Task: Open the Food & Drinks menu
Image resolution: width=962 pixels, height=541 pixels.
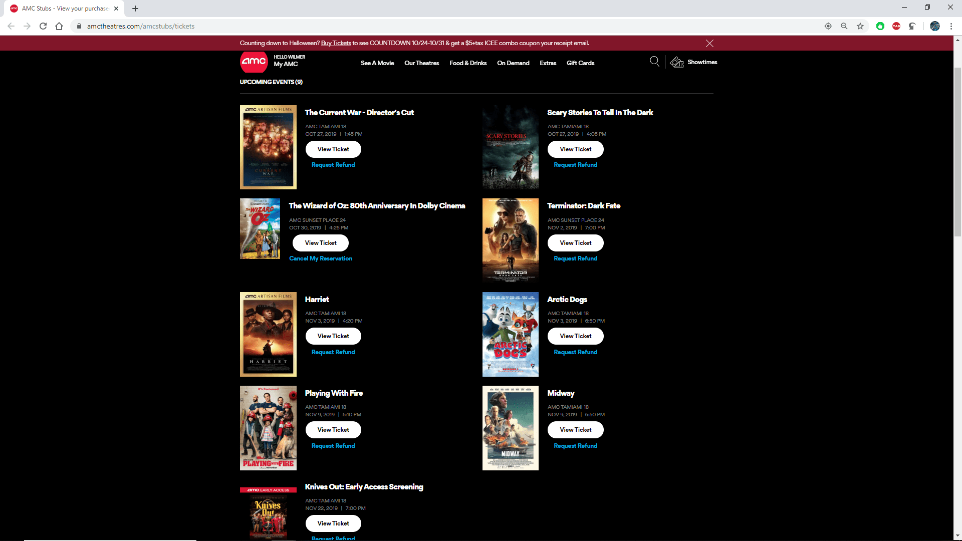Action: 468,63
